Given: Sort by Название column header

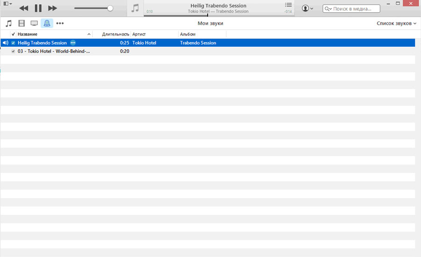Looking at the screenshot, I should click(x=51, y=34).
